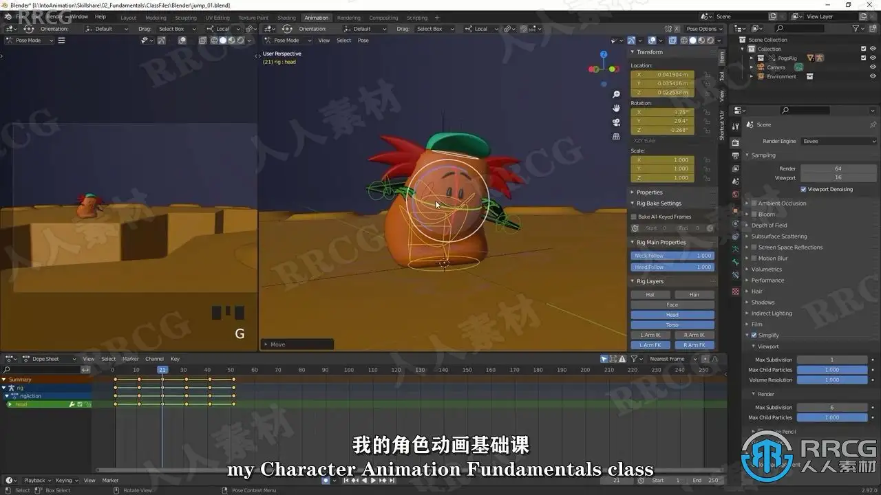Switch to the Rendering workspace tab

[348, 18]
